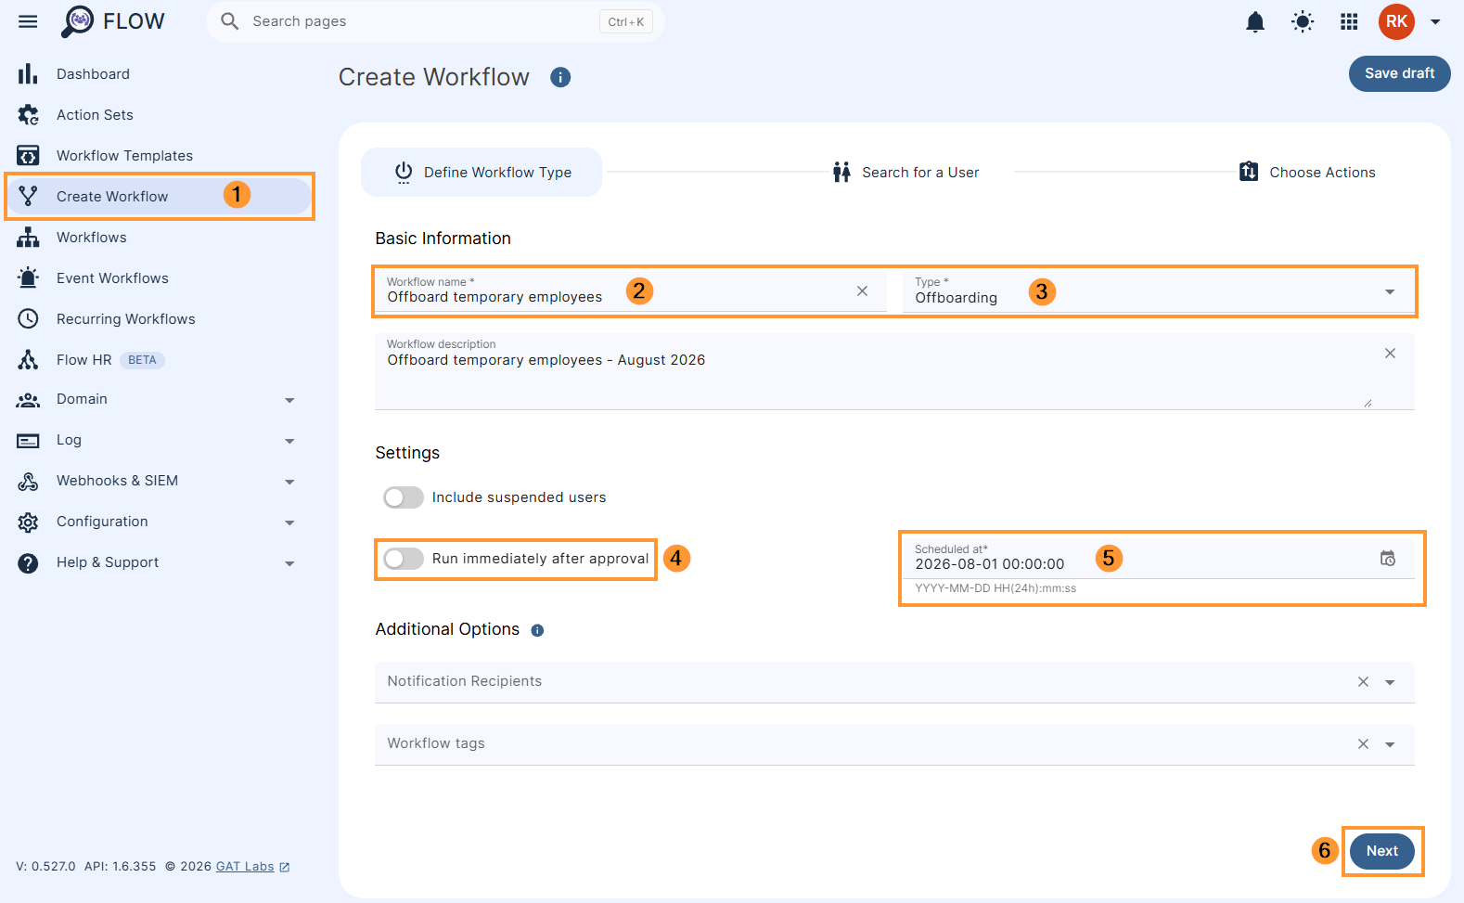The height and width of the screenshot is (903, 1464).
Task: Expand the Webhooks & SIEM section
Action: pyautogui.click(x=289, y=482)
